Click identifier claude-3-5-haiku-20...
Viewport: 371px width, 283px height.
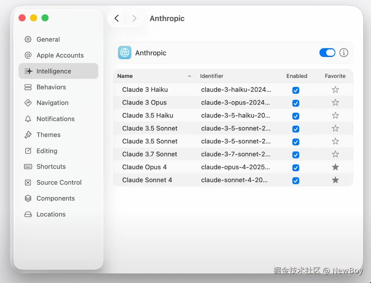236,115
